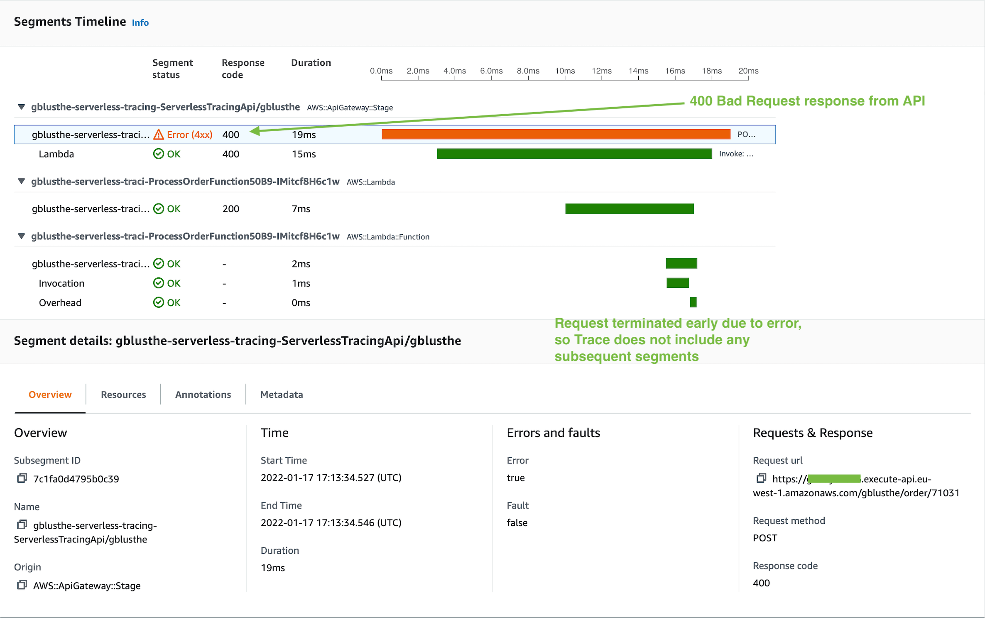This screenshot has height=618, width=985.
Task: Copy the Request url
Action: [x=762, y=478]
